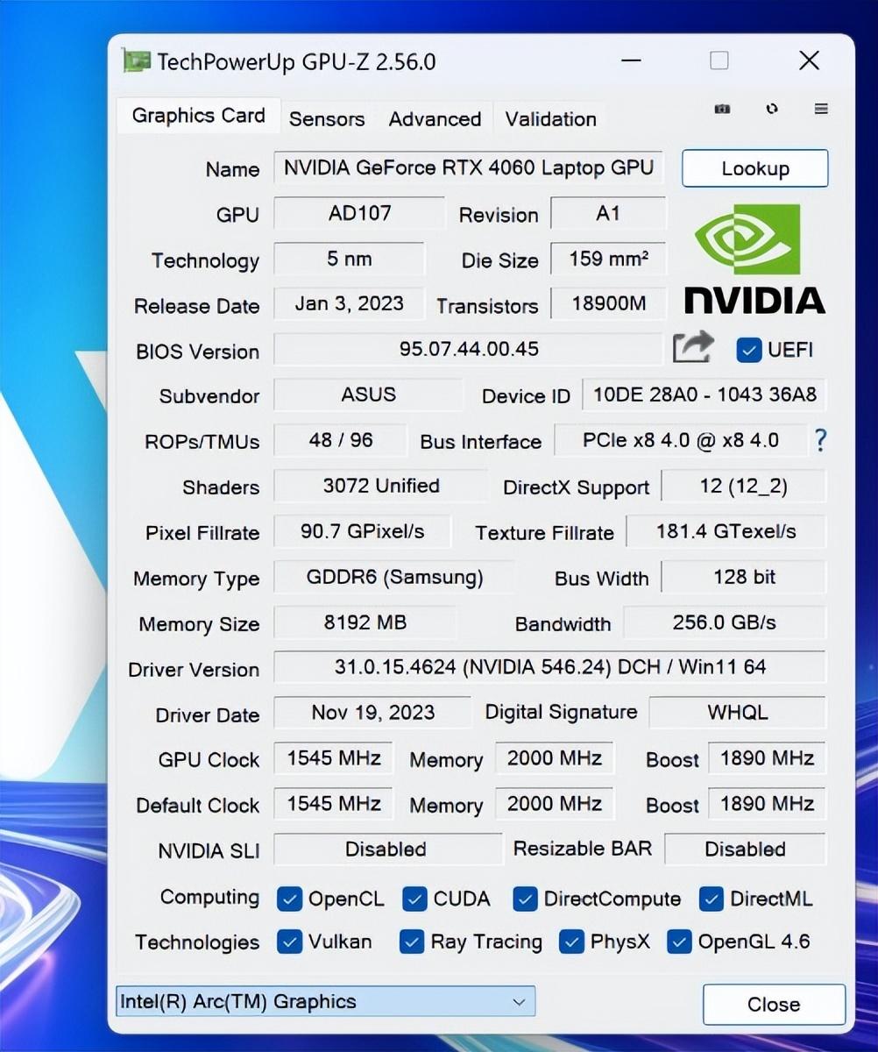878x1052 pixels.
Task: Toggle the Ray Tracing checkbox
Action: pyautogui.click(x=412, y=942)
